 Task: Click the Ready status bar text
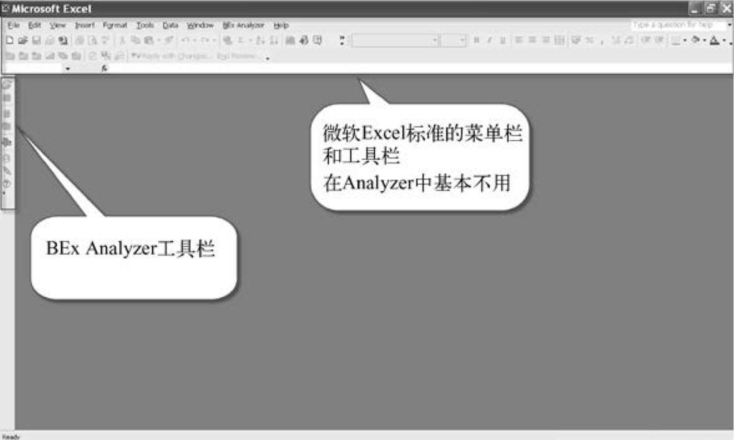coord(11,437)
